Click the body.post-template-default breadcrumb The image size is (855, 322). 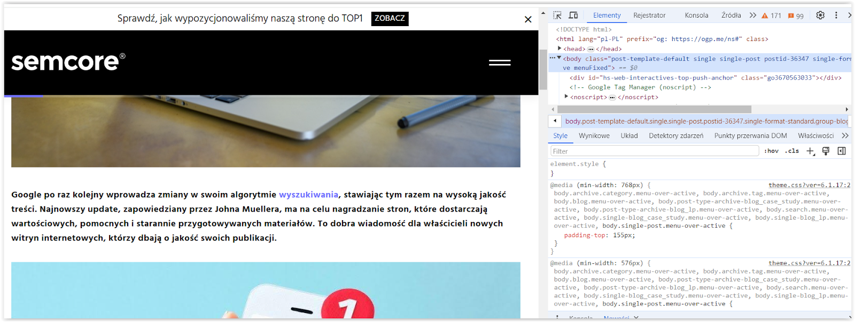click(x=706, y=122)
